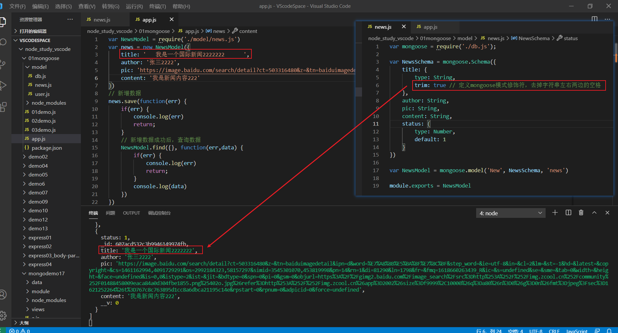Open package.json in the explorer

[x=46, y=148]
